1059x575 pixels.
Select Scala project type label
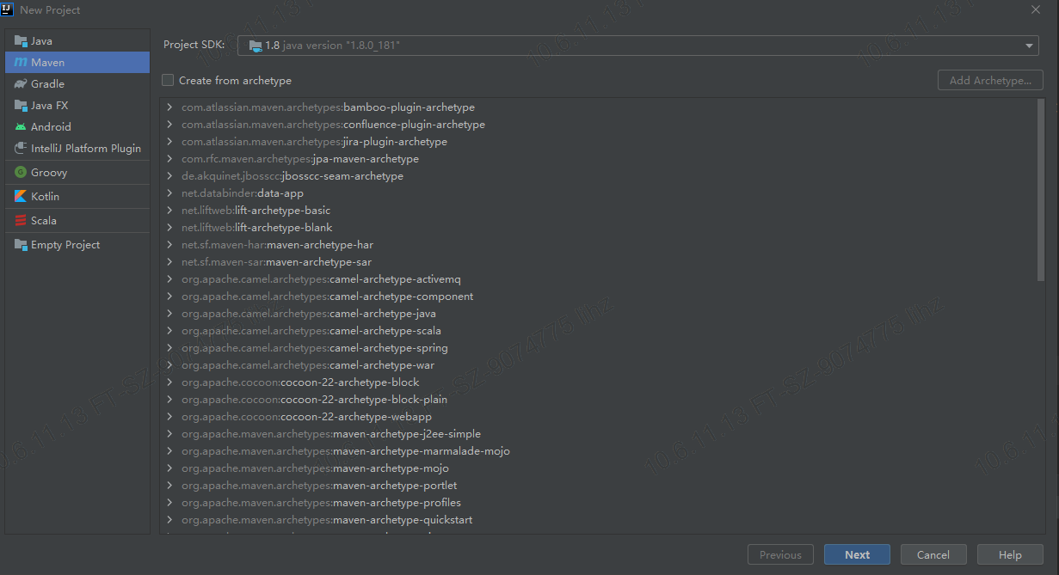(x=44, y=220)
